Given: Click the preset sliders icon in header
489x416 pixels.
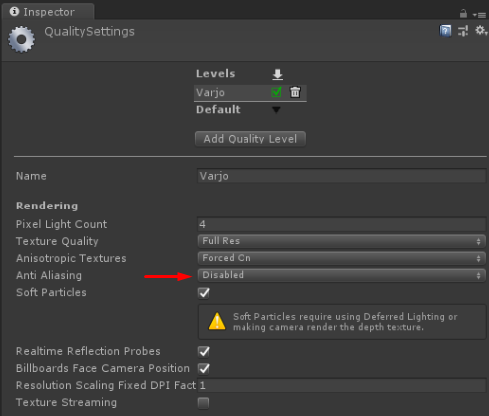Looking at the screenshot, I should (x=463, y=31).
